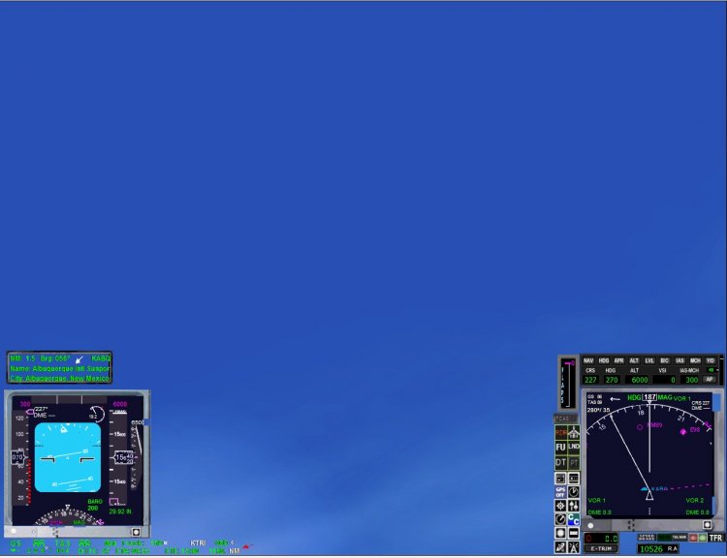Viewport: 727px width, 558px height.
Task: Select the FU panel icon
Action: (560, 447)
